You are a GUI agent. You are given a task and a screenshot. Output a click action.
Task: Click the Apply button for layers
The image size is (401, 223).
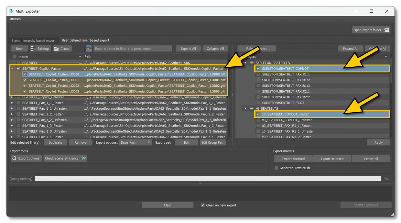378,142
